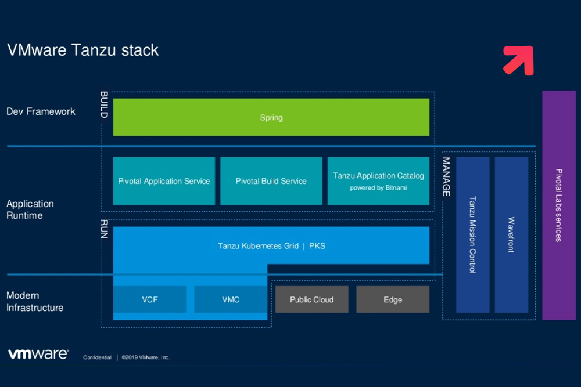
Task: Click the vmware logo
Action: 38,354
